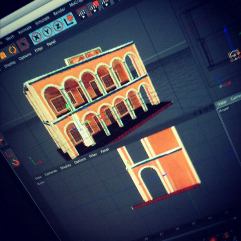Click the "Front" viewport label
This screenshot has width=241, height=241.
(224, 109)
